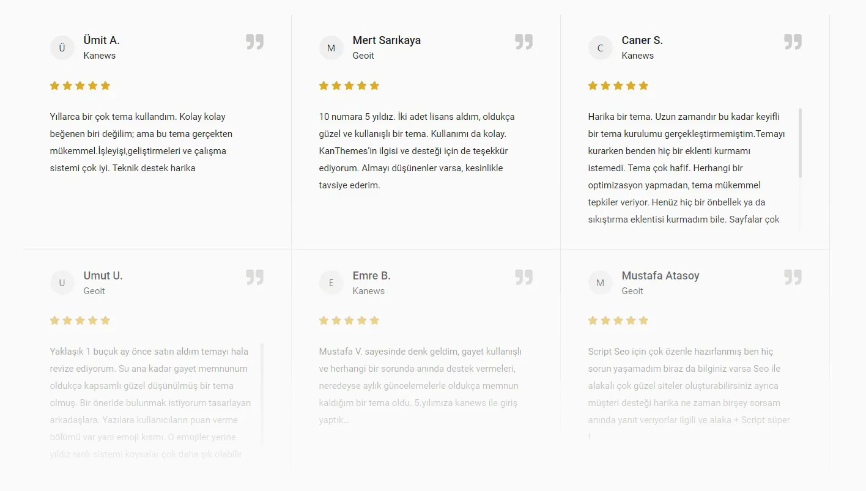Click the E avatar beside Emre B.

pyautogui.click(x=331, y=283)
